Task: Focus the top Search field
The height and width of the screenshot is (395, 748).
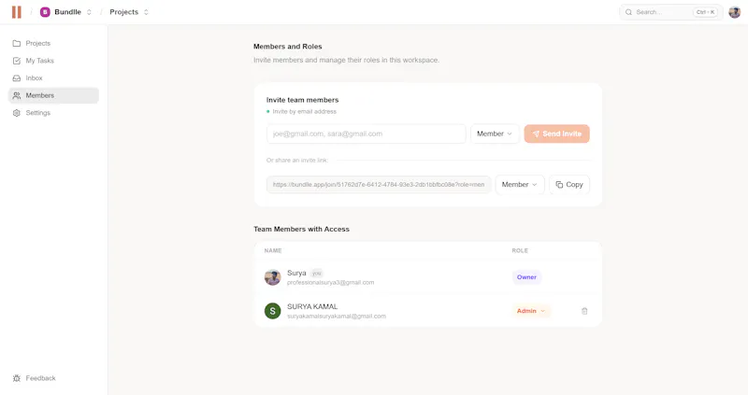Action: (x=670, y=12)
